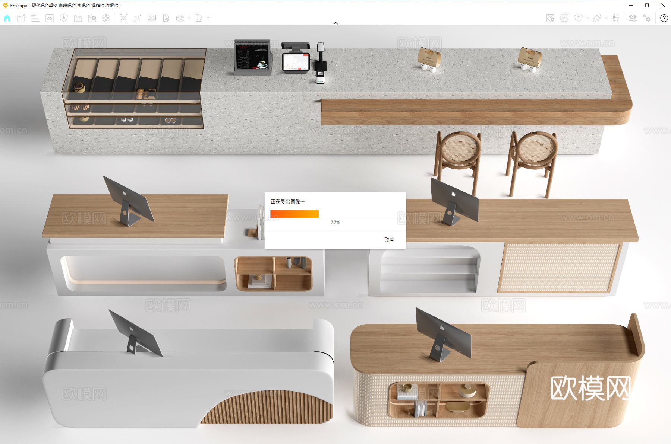Enable the VR Headset icon
Viewport: 671px width, 444px height.
615,18
